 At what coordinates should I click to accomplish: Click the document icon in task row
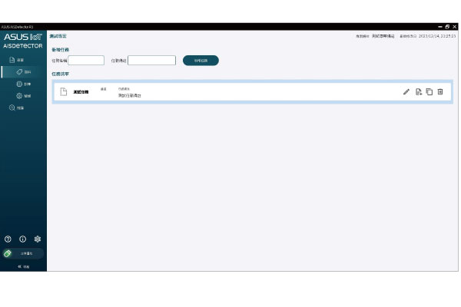(x=64, y=92)
